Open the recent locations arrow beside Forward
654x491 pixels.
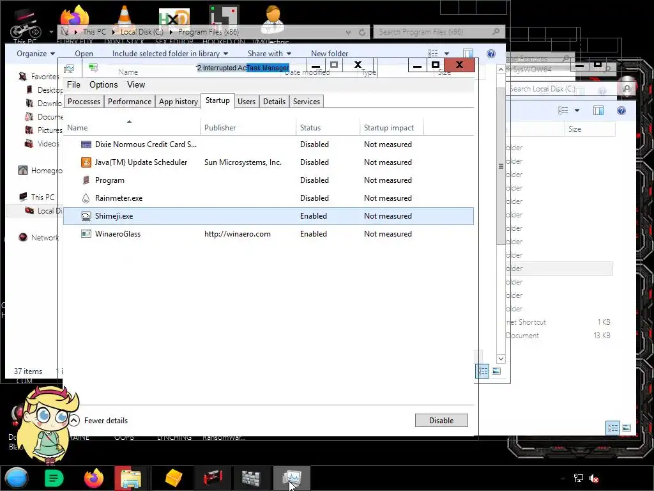(51, 32)
